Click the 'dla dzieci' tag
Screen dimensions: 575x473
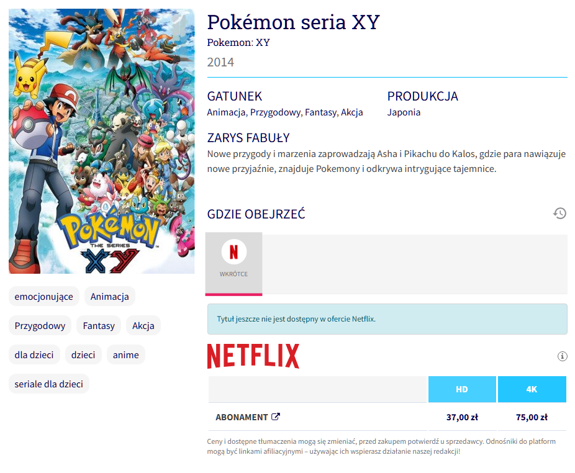tap(34, 355)
